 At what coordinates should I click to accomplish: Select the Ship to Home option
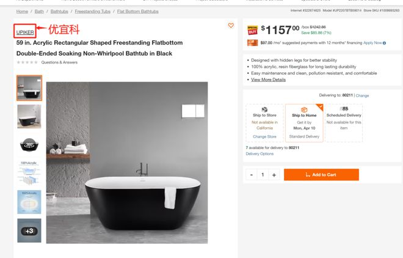tap(304, 123)
